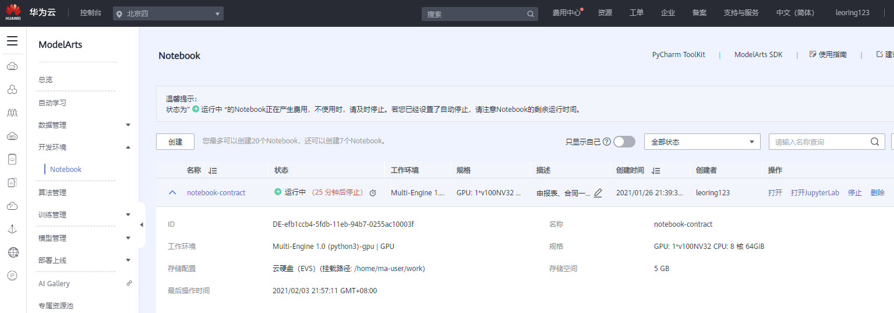
Task: Open the 总览 overview page
Action: (45, 79)
